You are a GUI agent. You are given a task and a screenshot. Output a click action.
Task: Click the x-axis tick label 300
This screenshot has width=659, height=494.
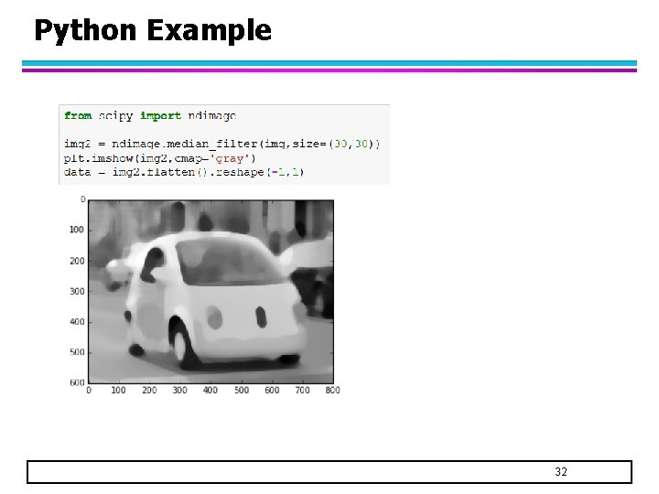pos(180,391)
